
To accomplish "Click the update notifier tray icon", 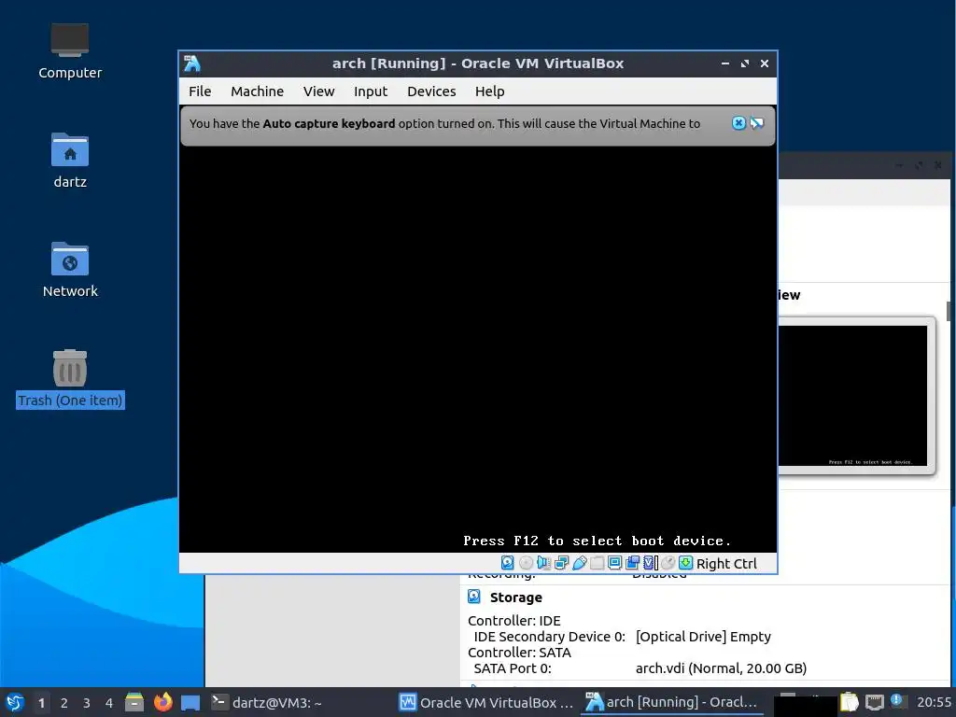I will click(x=897, y=700).
